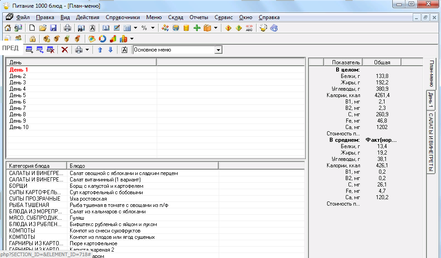Click the padlock icon in second toolbar
This screenshot has width=441, height=258.
coord(32,39)
